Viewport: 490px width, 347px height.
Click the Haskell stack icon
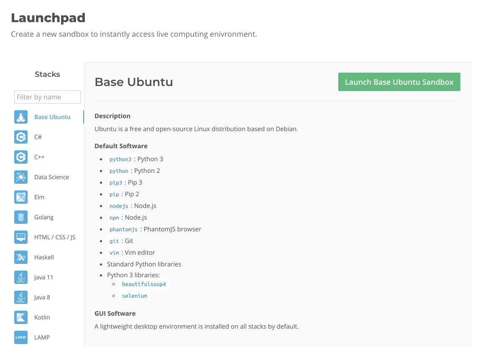coord(21,257)
